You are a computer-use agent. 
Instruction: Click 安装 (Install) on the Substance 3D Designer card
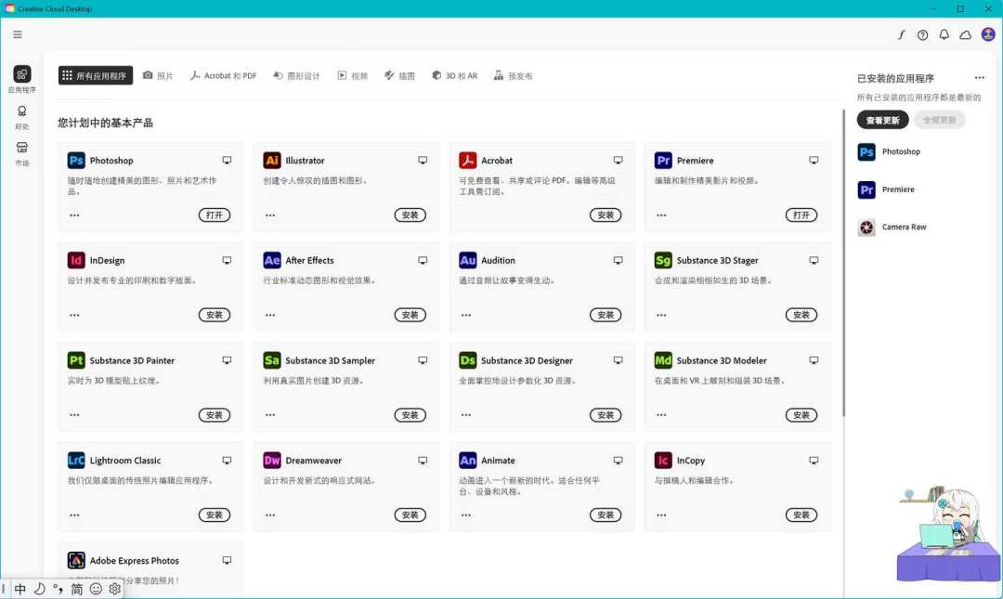(606, 415)
